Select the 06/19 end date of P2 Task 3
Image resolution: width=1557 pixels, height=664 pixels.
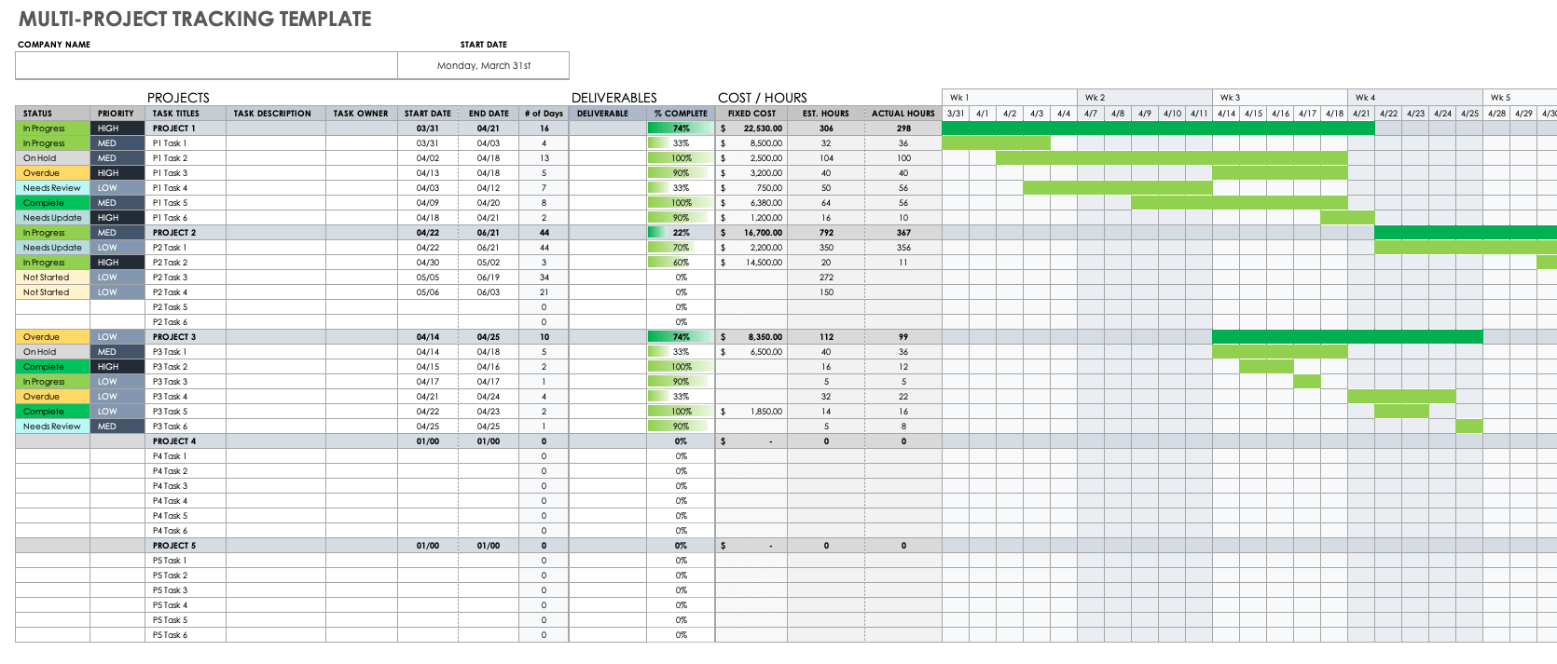click(489, 278)
